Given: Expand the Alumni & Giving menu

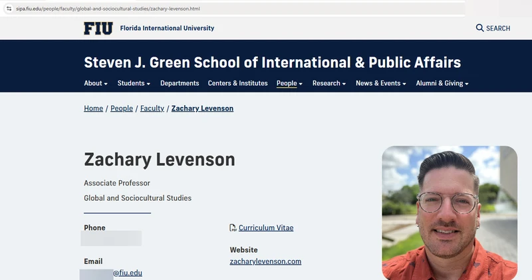Looking at the screenshot, I should click(442, 83).
